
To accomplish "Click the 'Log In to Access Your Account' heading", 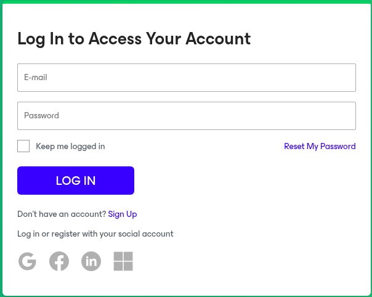I will [x=134, y=39].
